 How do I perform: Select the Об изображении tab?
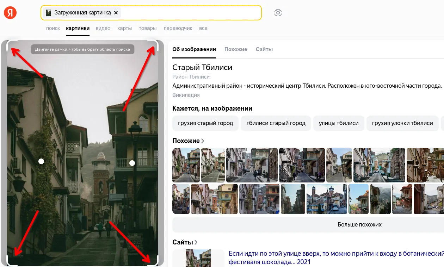[194, 49]
